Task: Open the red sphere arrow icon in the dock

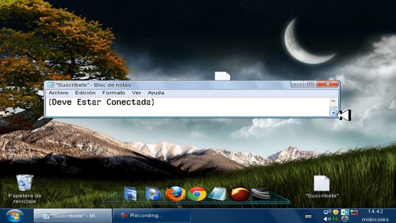Action: (x=239, y=194)
